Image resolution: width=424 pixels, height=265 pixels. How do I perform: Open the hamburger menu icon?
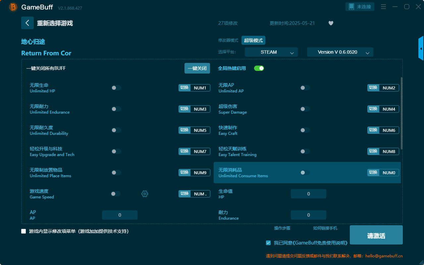[x=383, y=6]
